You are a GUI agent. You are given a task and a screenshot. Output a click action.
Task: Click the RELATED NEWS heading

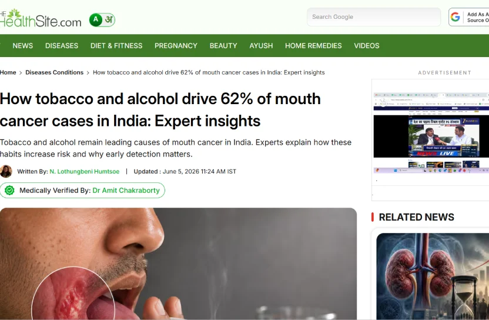click(x=416, y=217)
